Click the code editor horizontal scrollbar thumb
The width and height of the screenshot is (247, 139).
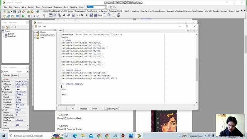(67, 105)
